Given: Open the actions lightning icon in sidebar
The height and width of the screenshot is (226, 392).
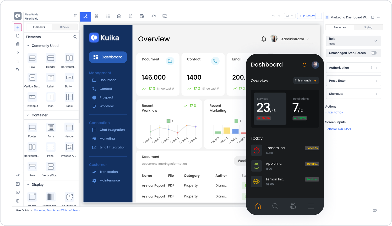Looking at the screenshot, I should coord(18,53).
